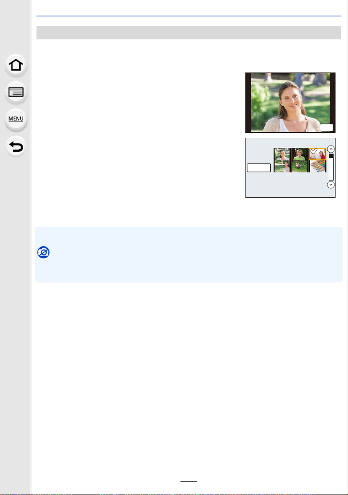Select the woman portrait thumbnail
Viewport: 348px width, 495px height.
pyautogui.click(x=282, y=154)
